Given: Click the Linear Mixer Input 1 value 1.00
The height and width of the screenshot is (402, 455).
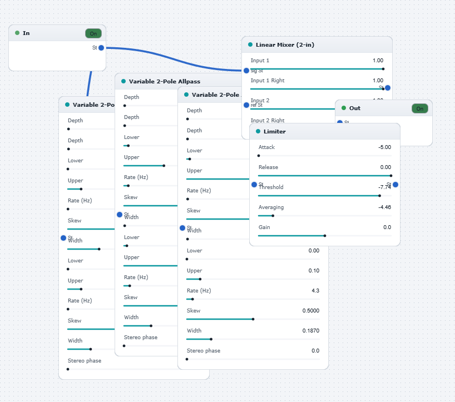Looking at the screenshot, I should point(378,61).
